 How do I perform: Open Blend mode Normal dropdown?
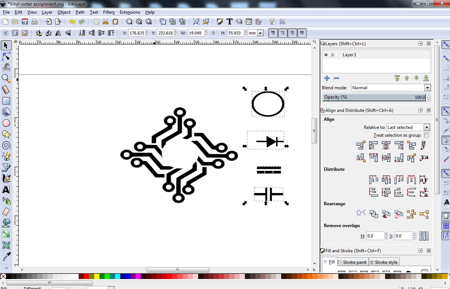(x=391, y=88)
